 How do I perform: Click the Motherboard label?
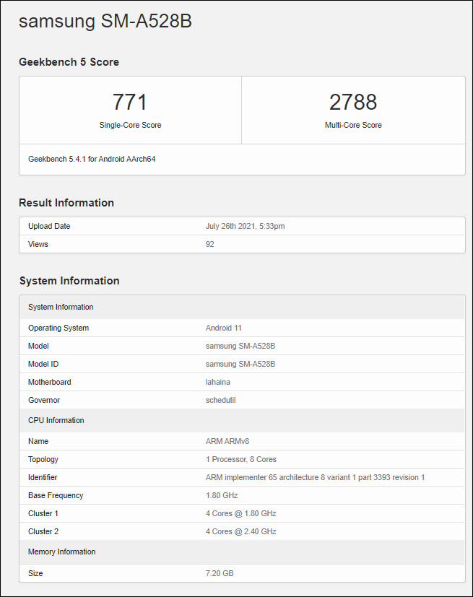[50, 382]
